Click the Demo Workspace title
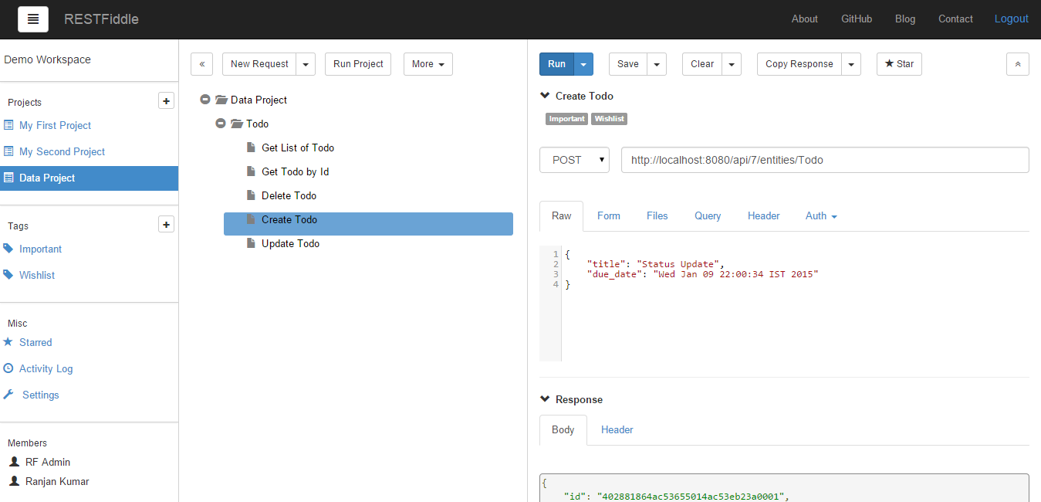This screenshot has height=502, width=1041. pyautogui.click(x=47, y=59)
